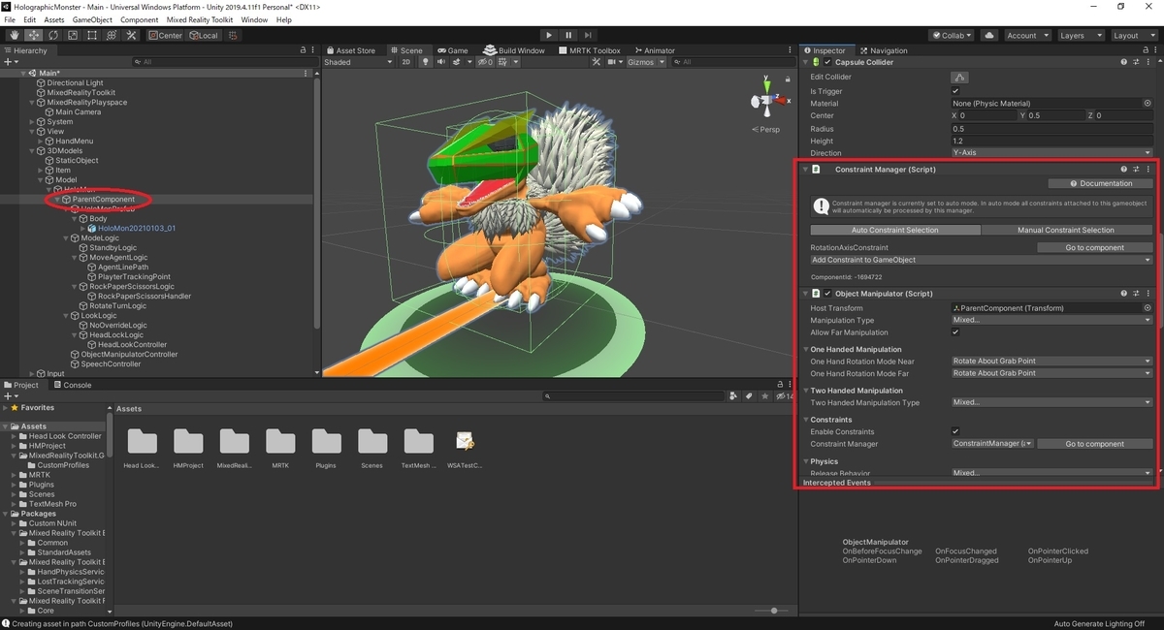1164x630 pixels.
Task: Toggle Center pivot mode button
Action: coord(165,35)
